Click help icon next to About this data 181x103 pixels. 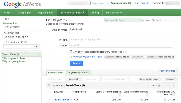point(177,71)
